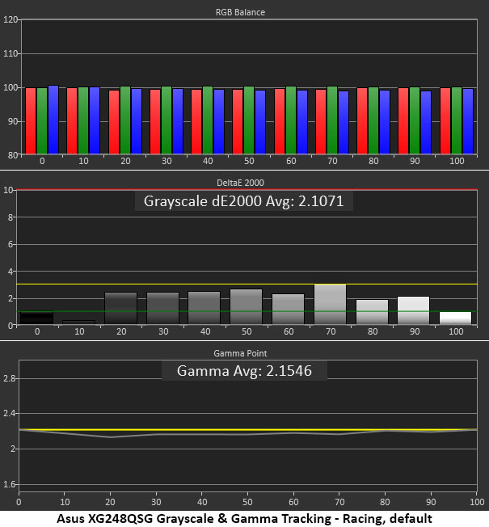The width and height of the screenshot is (489, 527).
Task: Click the gamma curve dip at 20
Action: (110, 437)
